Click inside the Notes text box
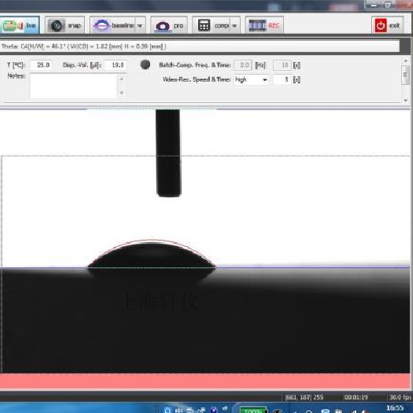Image resolution: width=413 pixels, height=413 pixels. coord(74,86)
